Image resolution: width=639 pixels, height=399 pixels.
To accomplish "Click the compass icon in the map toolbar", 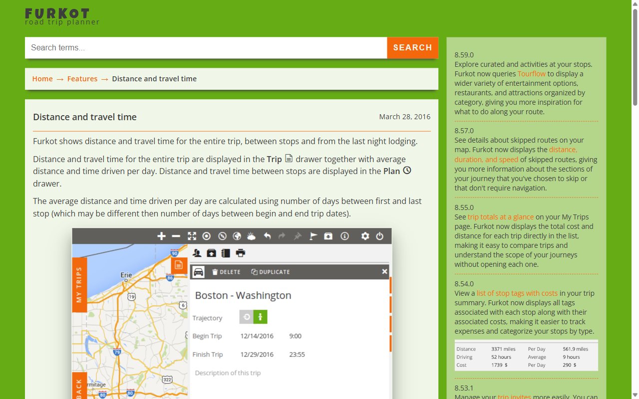I will (x=223, y=236).
